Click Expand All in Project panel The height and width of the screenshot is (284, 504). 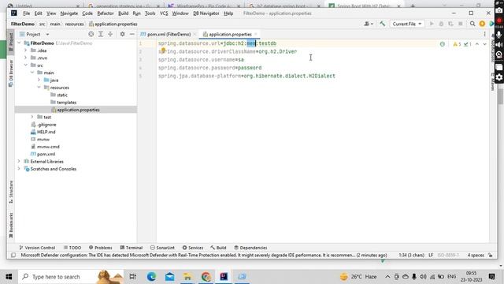tap(101, 34)
